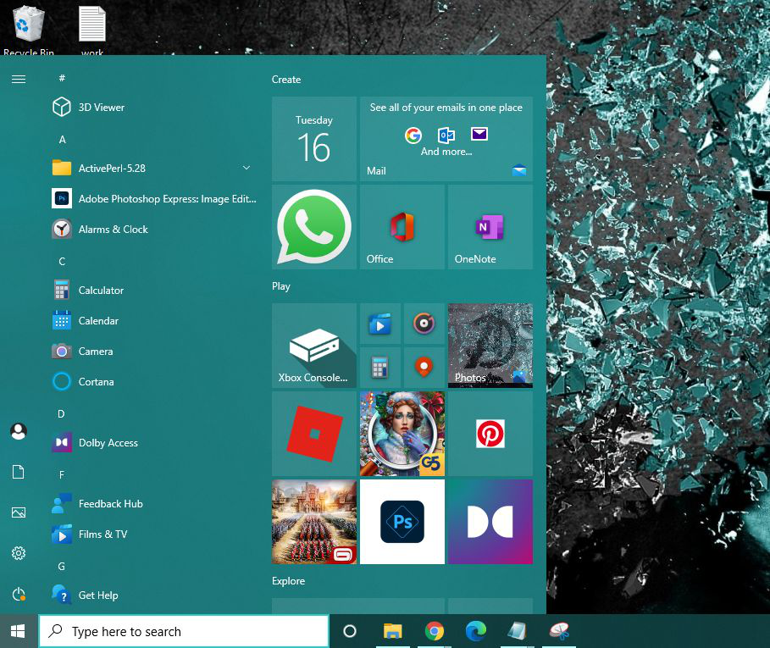Launch the OneNote tile
The image size is (770, 648).
[490, 227]
